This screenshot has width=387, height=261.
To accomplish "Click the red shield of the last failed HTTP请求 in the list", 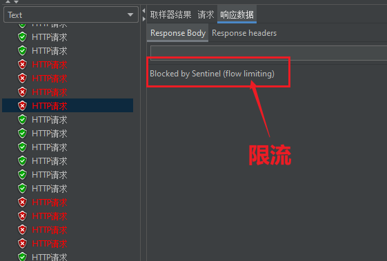I will pyautogui.click(x=22, y=243).
